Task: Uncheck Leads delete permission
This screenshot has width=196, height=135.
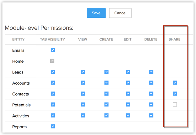Action: [151, 72]
